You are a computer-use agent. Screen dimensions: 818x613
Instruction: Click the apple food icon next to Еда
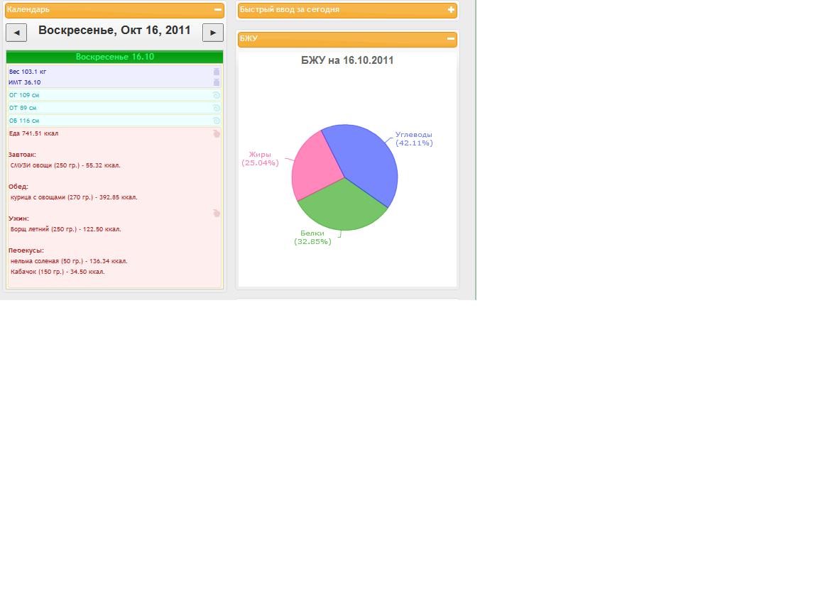(x=217, y=134)
